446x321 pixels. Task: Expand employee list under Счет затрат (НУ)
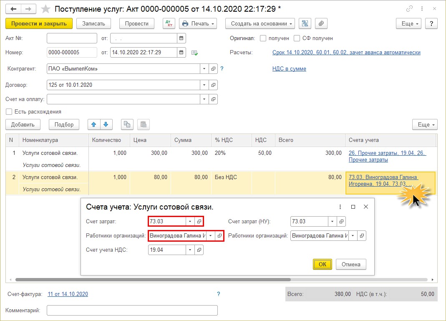coord(353,235)
